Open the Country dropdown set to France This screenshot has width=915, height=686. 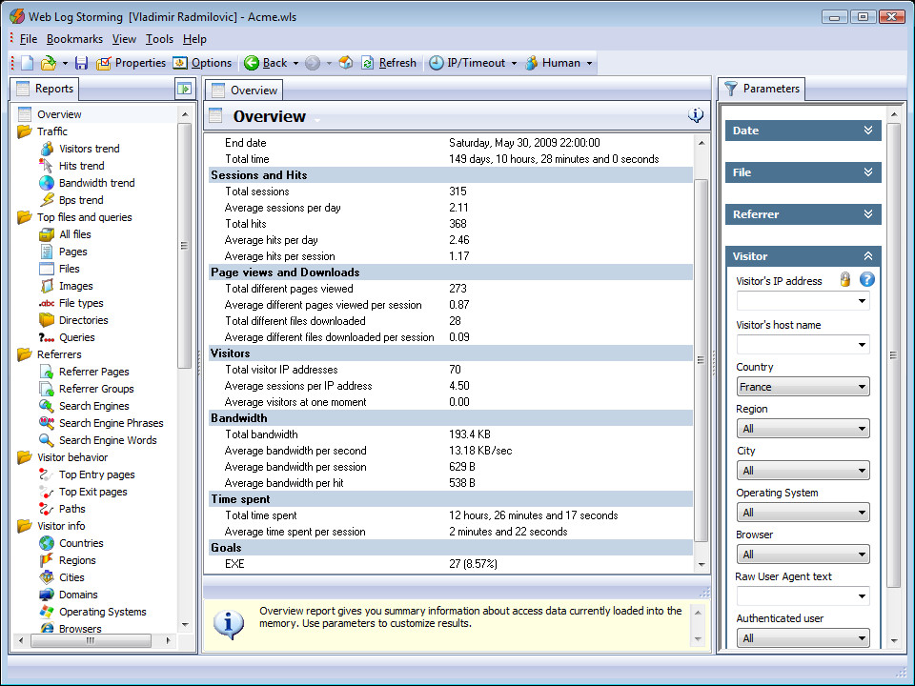point(803,387)
